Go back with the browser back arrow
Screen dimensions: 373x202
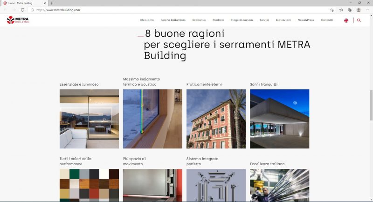(5, 10)
